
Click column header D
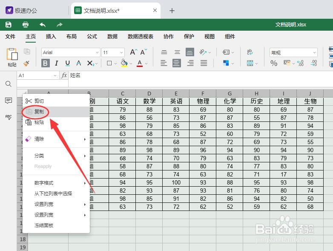[x=149, y=94]
